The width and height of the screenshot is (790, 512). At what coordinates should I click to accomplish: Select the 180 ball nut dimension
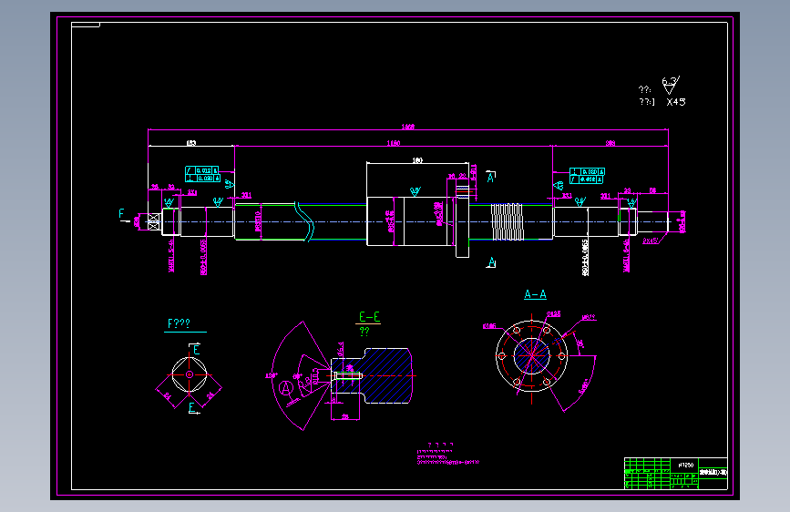417,160
